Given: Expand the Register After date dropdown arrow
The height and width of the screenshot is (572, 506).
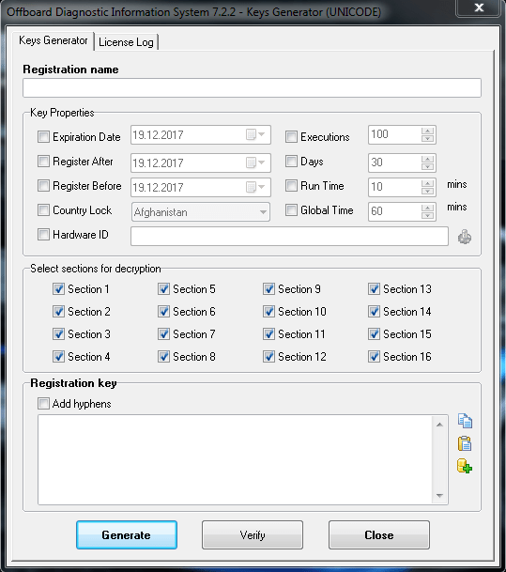Looking at the screenshot, I should (x=262, y=162).
